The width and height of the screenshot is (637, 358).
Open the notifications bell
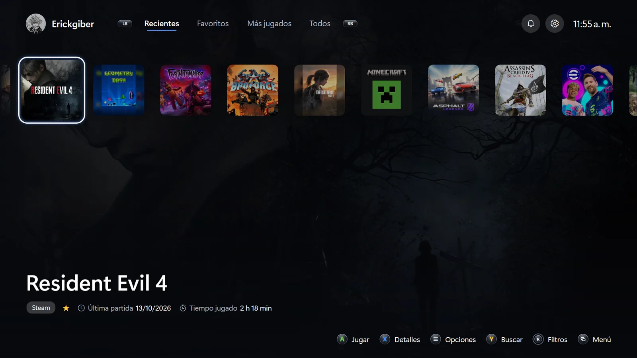tap(531, 24)
